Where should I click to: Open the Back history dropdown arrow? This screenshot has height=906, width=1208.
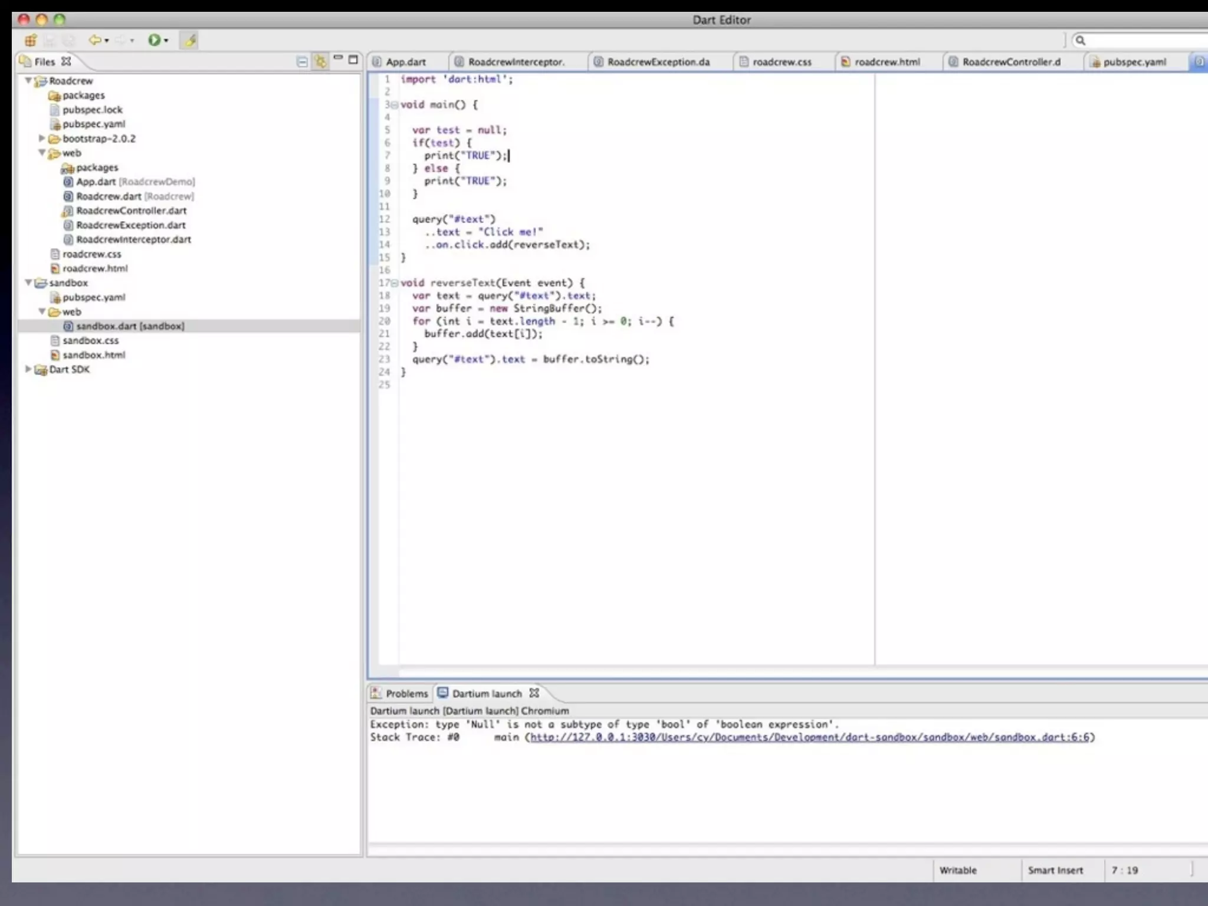tap(107, 41)
